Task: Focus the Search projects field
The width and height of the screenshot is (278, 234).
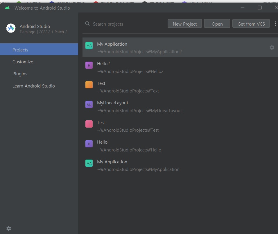Action: click(x=108, y=24)
